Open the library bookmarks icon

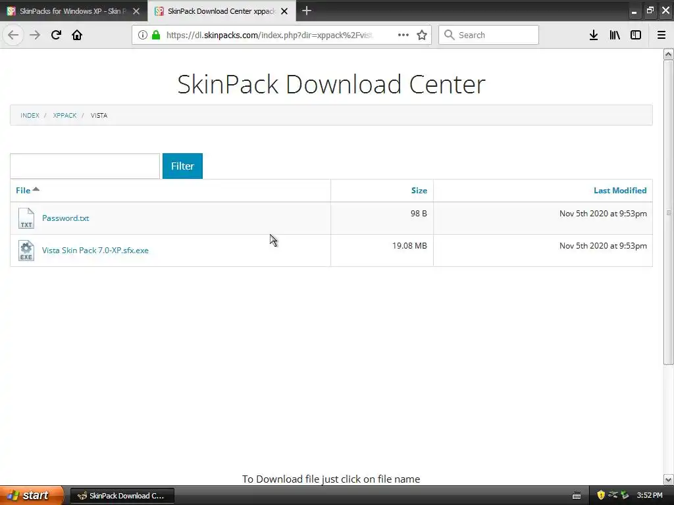(615, 36)
